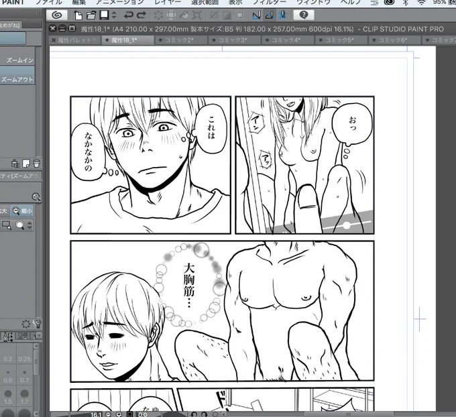Click Show selection border dotted-square icon

click(x=239, y=15)
